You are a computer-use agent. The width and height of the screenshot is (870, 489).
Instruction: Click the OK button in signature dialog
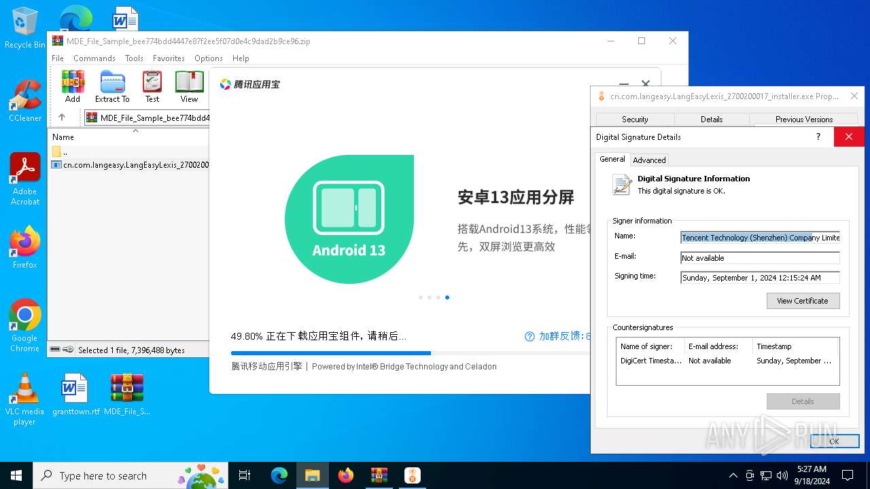(834, 441)
